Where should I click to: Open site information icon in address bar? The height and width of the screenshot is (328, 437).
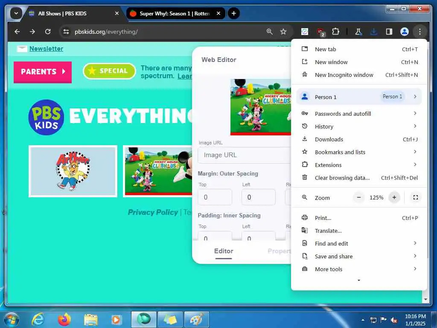coord(66,32)
